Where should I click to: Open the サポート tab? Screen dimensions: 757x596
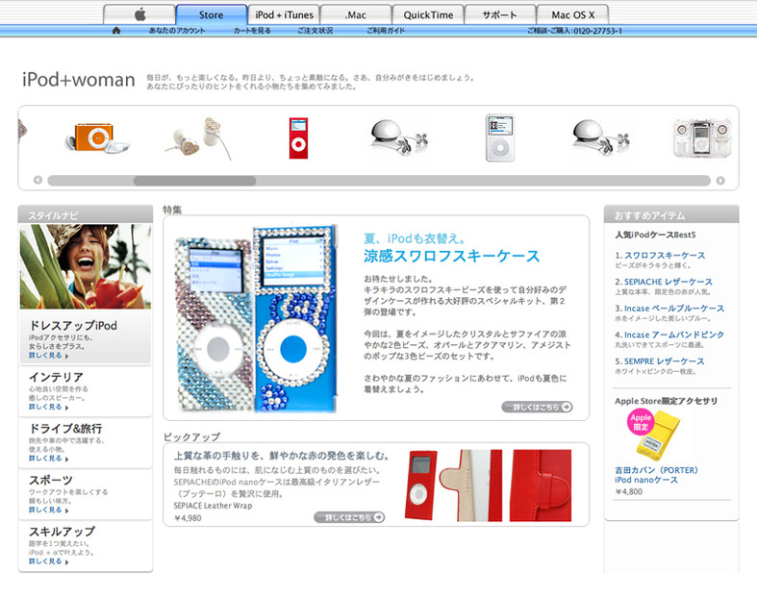pos(500,14)
